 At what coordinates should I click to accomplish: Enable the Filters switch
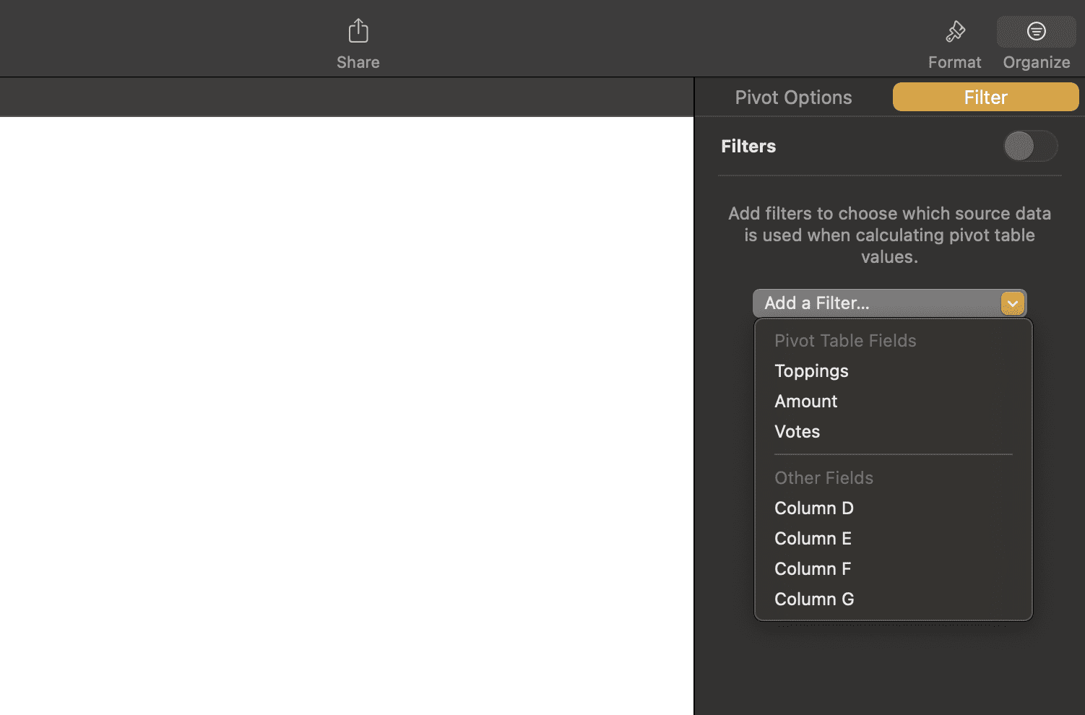point(1031,146)
